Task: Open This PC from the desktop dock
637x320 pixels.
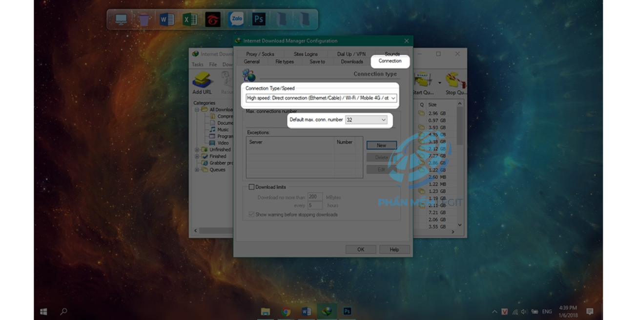Action: (121, 20)
